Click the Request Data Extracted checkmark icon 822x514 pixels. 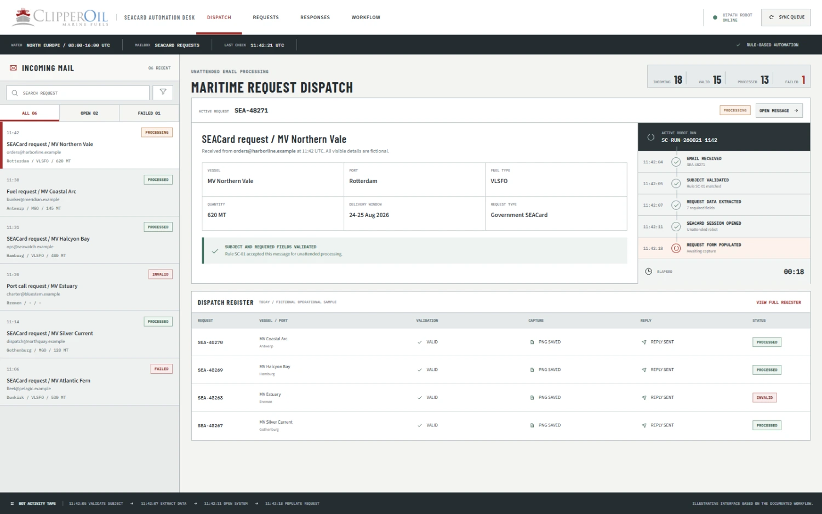pos(676,205)
